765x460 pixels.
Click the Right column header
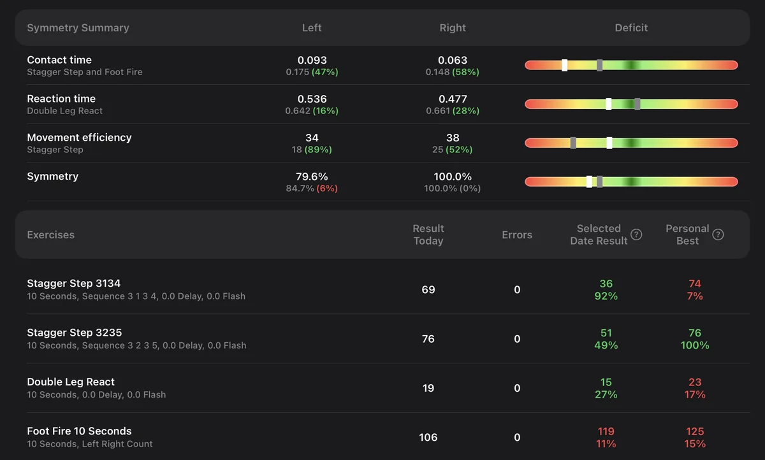click(x=453, y=27)
